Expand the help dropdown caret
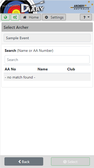The height and width of the screenshot is (168, 94). point(88,17)
